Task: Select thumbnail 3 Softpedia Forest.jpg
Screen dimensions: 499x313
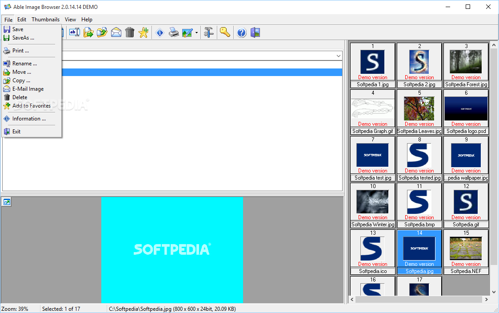Action: point(466,65)
